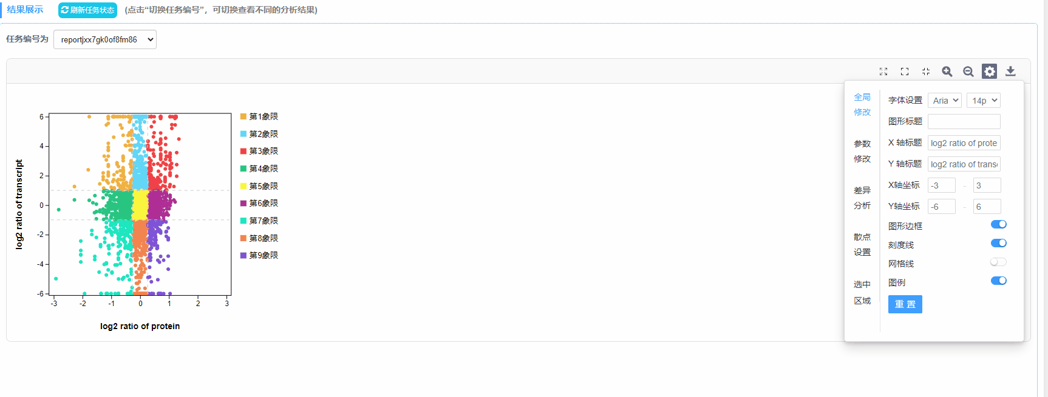1048x397 pixels.
Task: Click the 第3象限 red legend swatch
Action: pyautogui.click(x=243, y=152)
